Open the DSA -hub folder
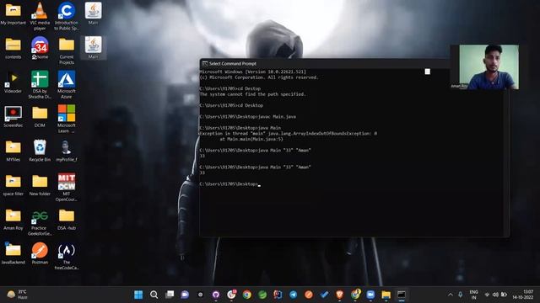The width and height of the screenshot is (540, 303). [67, 219]
